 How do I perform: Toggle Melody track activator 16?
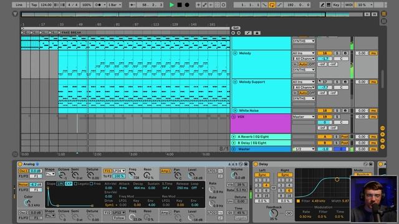[325, 53]
